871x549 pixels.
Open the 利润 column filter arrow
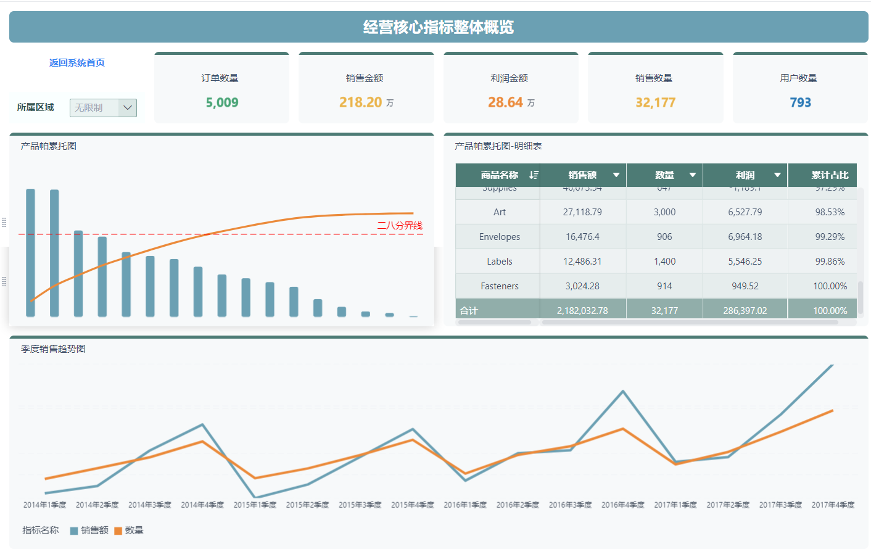[x=777, y=175]
